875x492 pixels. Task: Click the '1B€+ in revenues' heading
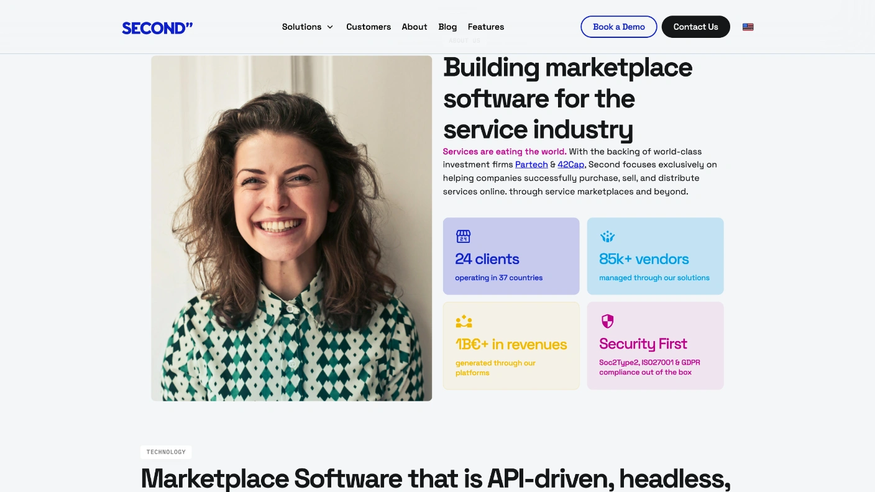[x=511, y=344]
